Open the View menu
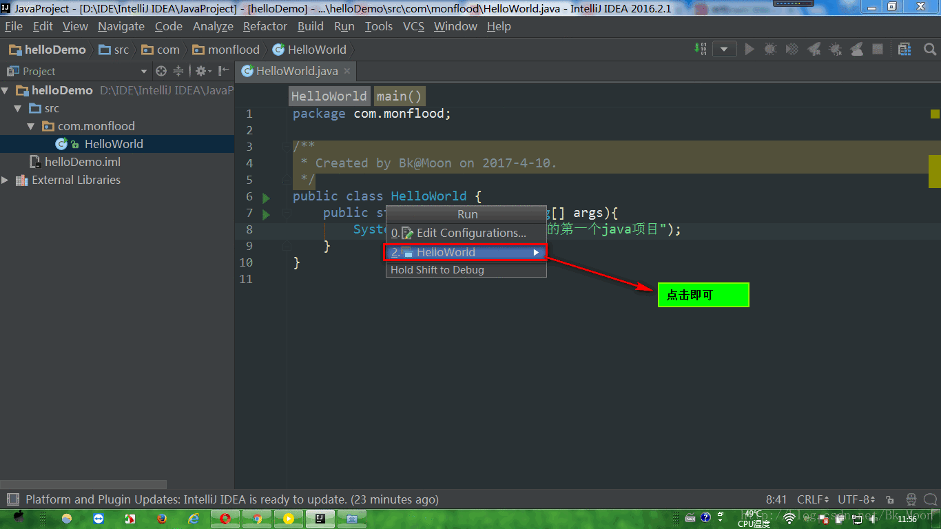 [x=75, y=26]
